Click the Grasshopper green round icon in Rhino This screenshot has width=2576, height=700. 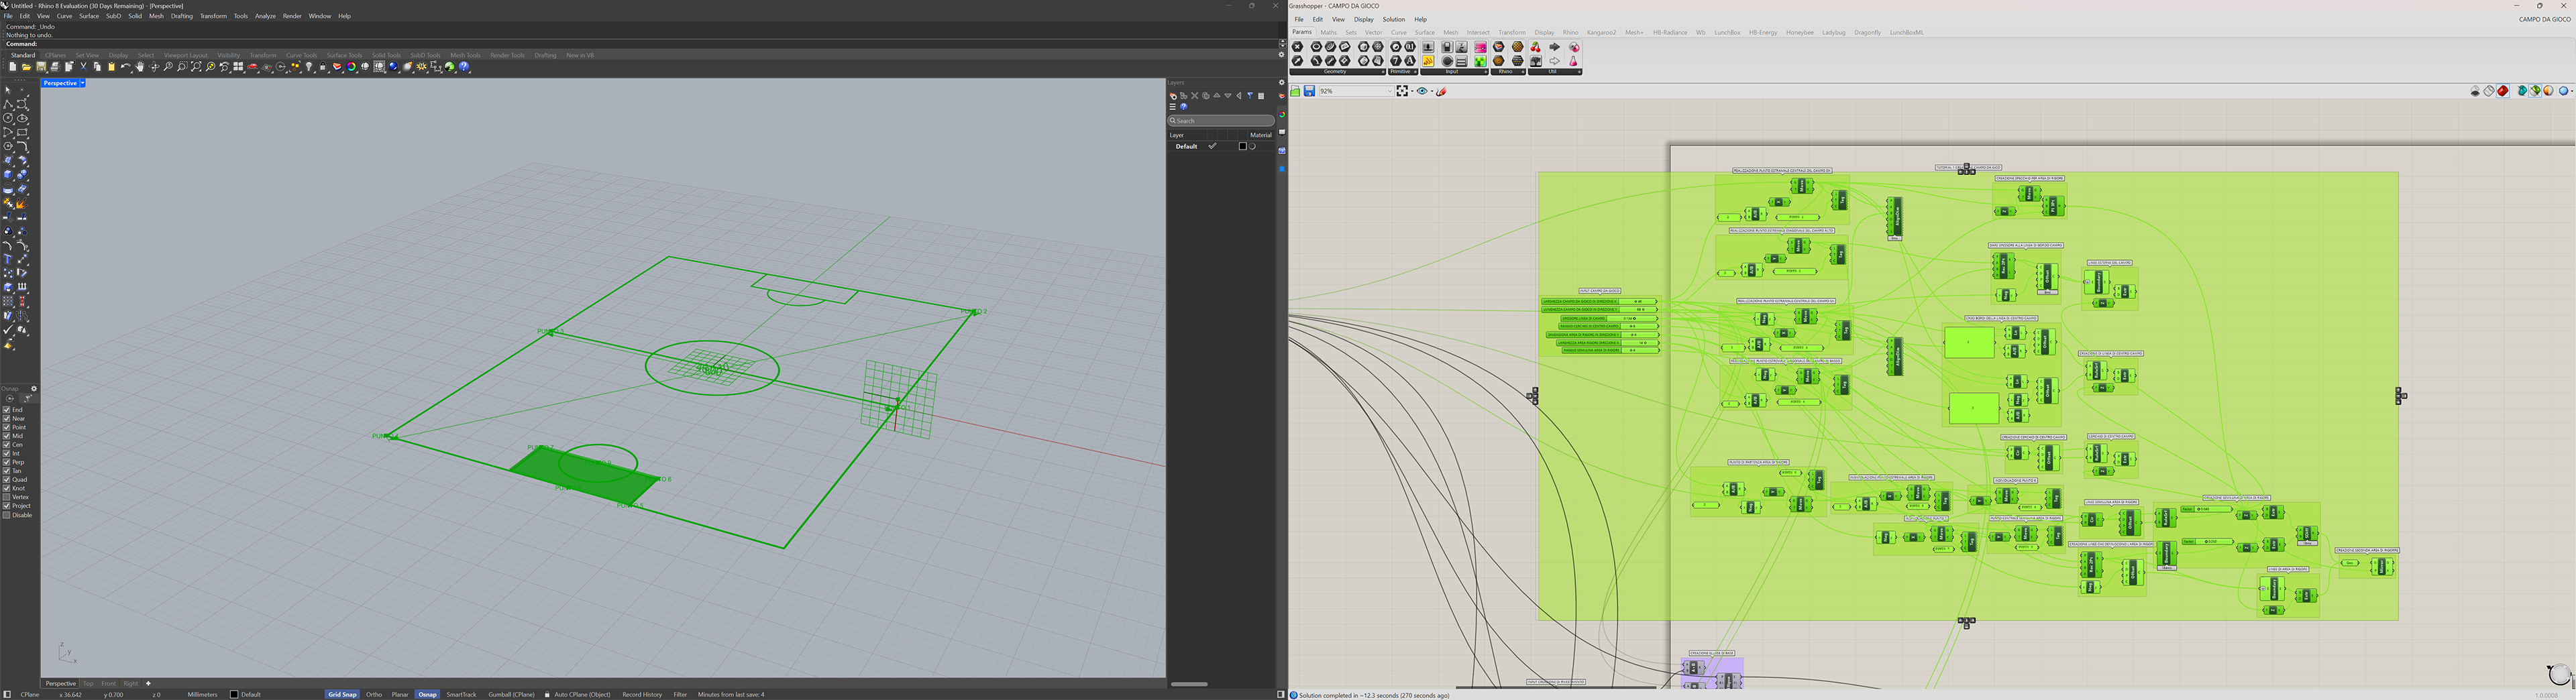[x=450, y=67]
